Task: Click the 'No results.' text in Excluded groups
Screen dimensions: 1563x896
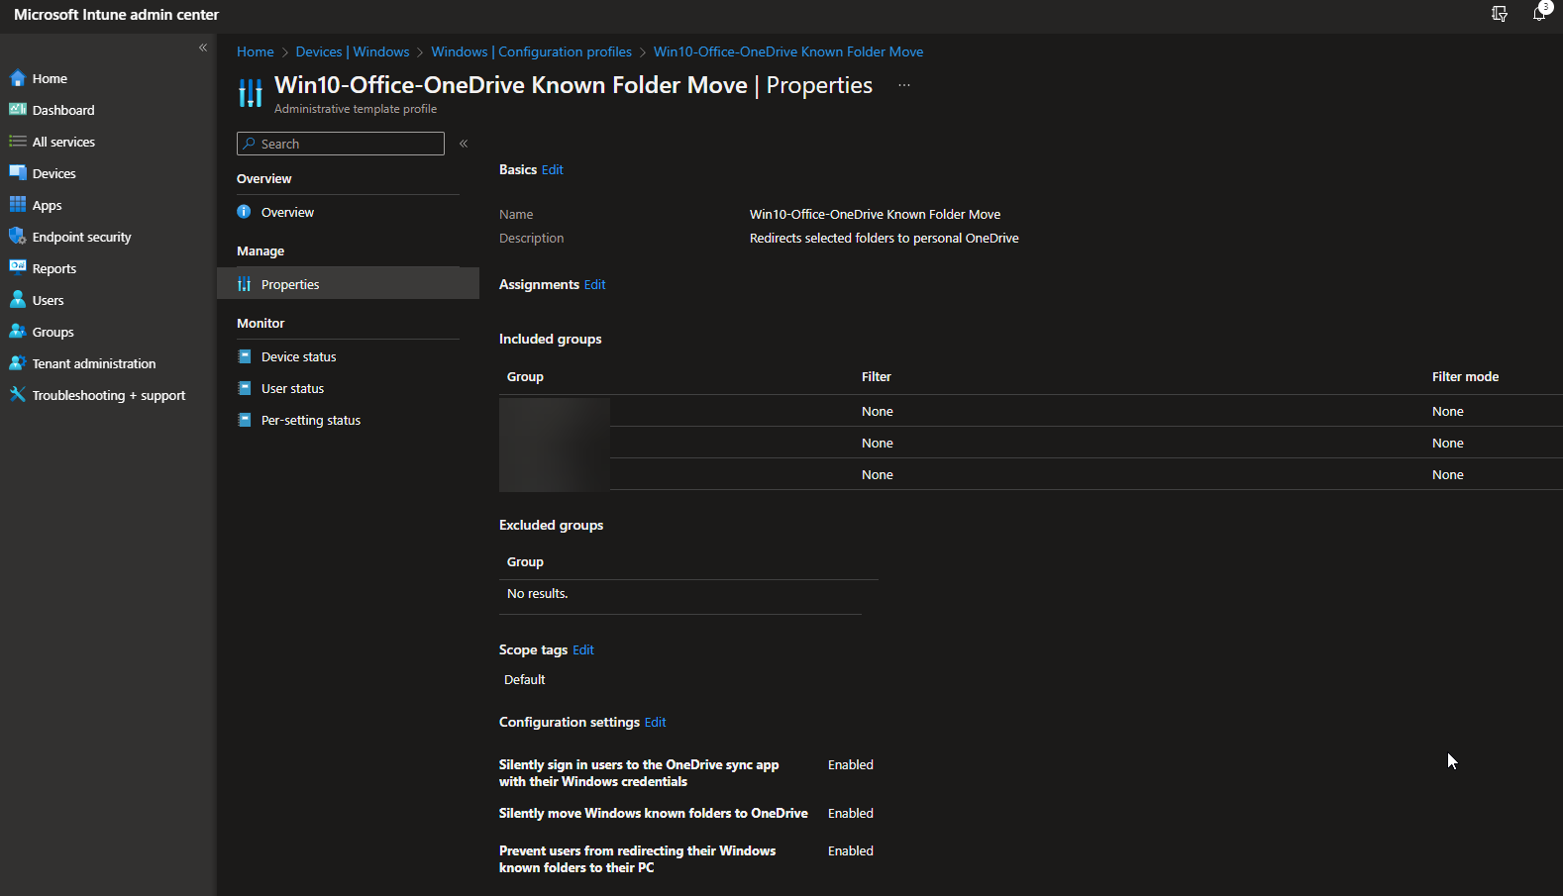Action: click(537, 593)
